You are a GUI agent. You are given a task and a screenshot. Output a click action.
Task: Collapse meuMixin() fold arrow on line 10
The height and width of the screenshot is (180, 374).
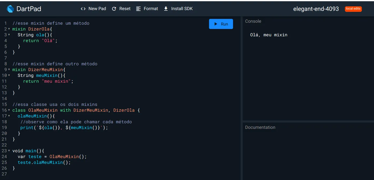9,75
